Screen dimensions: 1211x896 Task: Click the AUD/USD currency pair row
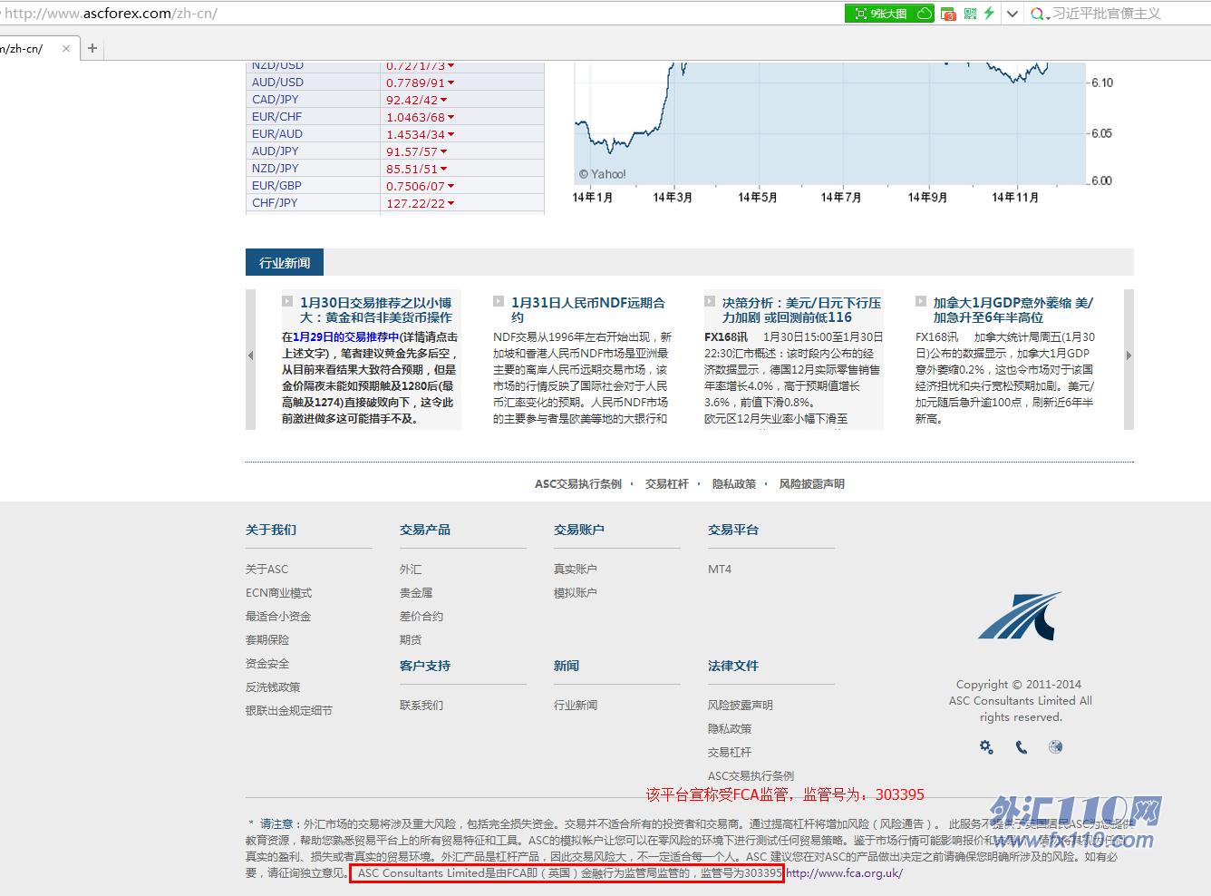pyautogui.click(x=395, y=83)
